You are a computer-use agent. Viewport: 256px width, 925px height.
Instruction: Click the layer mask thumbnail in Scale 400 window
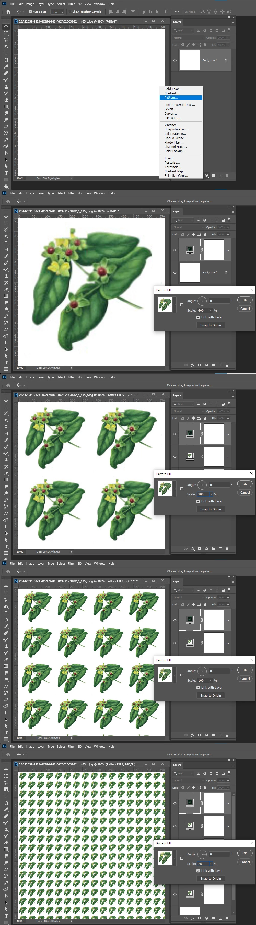pyautogui.click(x=214, y=250)
